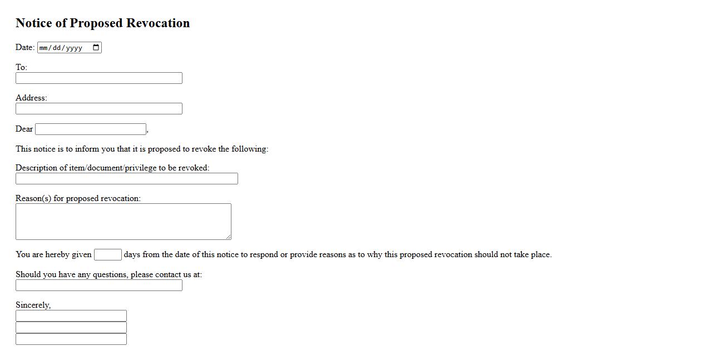Screen dimensions: 711x361
Task: Click the "Date:" label
Action: pos(25,47)
